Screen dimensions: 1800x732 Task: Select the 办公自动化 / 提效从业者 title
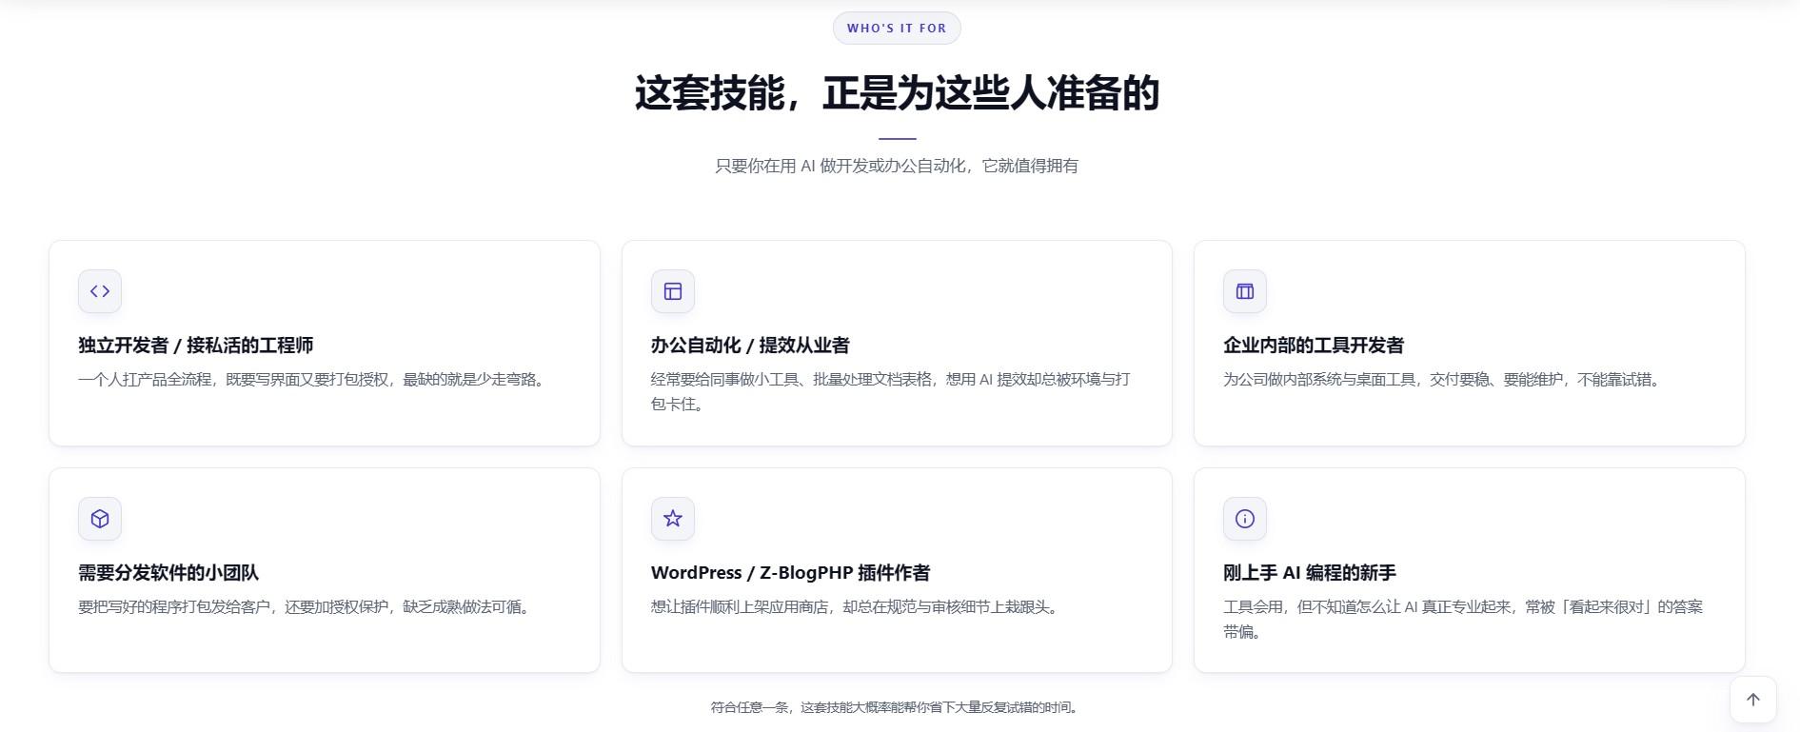750,346
